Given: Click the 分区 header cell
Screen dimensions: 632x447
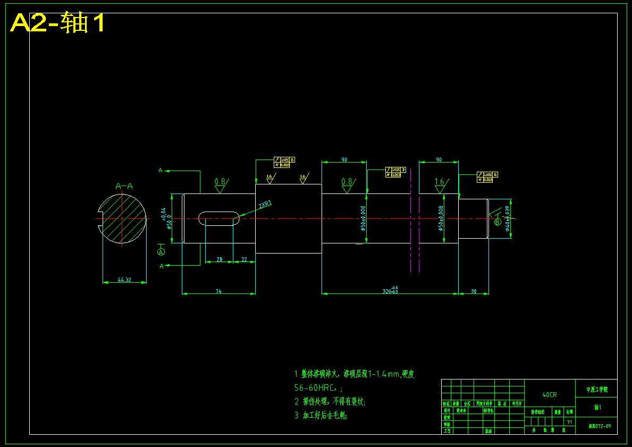Looking at the screenshot, I should (467, 403).
